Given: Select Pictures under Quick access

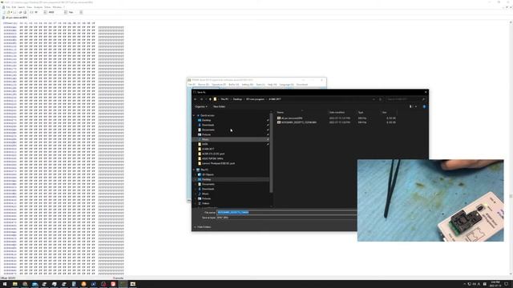Looking at the screenshot, I should 206,135.
